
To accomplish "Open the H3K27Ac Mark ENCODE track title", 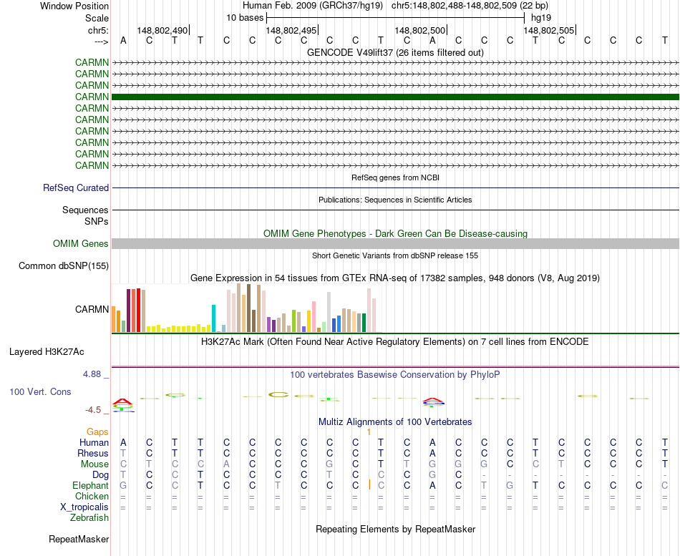I will coord(395,342).
